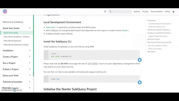Follow the Node external link

click(x=125, y=31)
